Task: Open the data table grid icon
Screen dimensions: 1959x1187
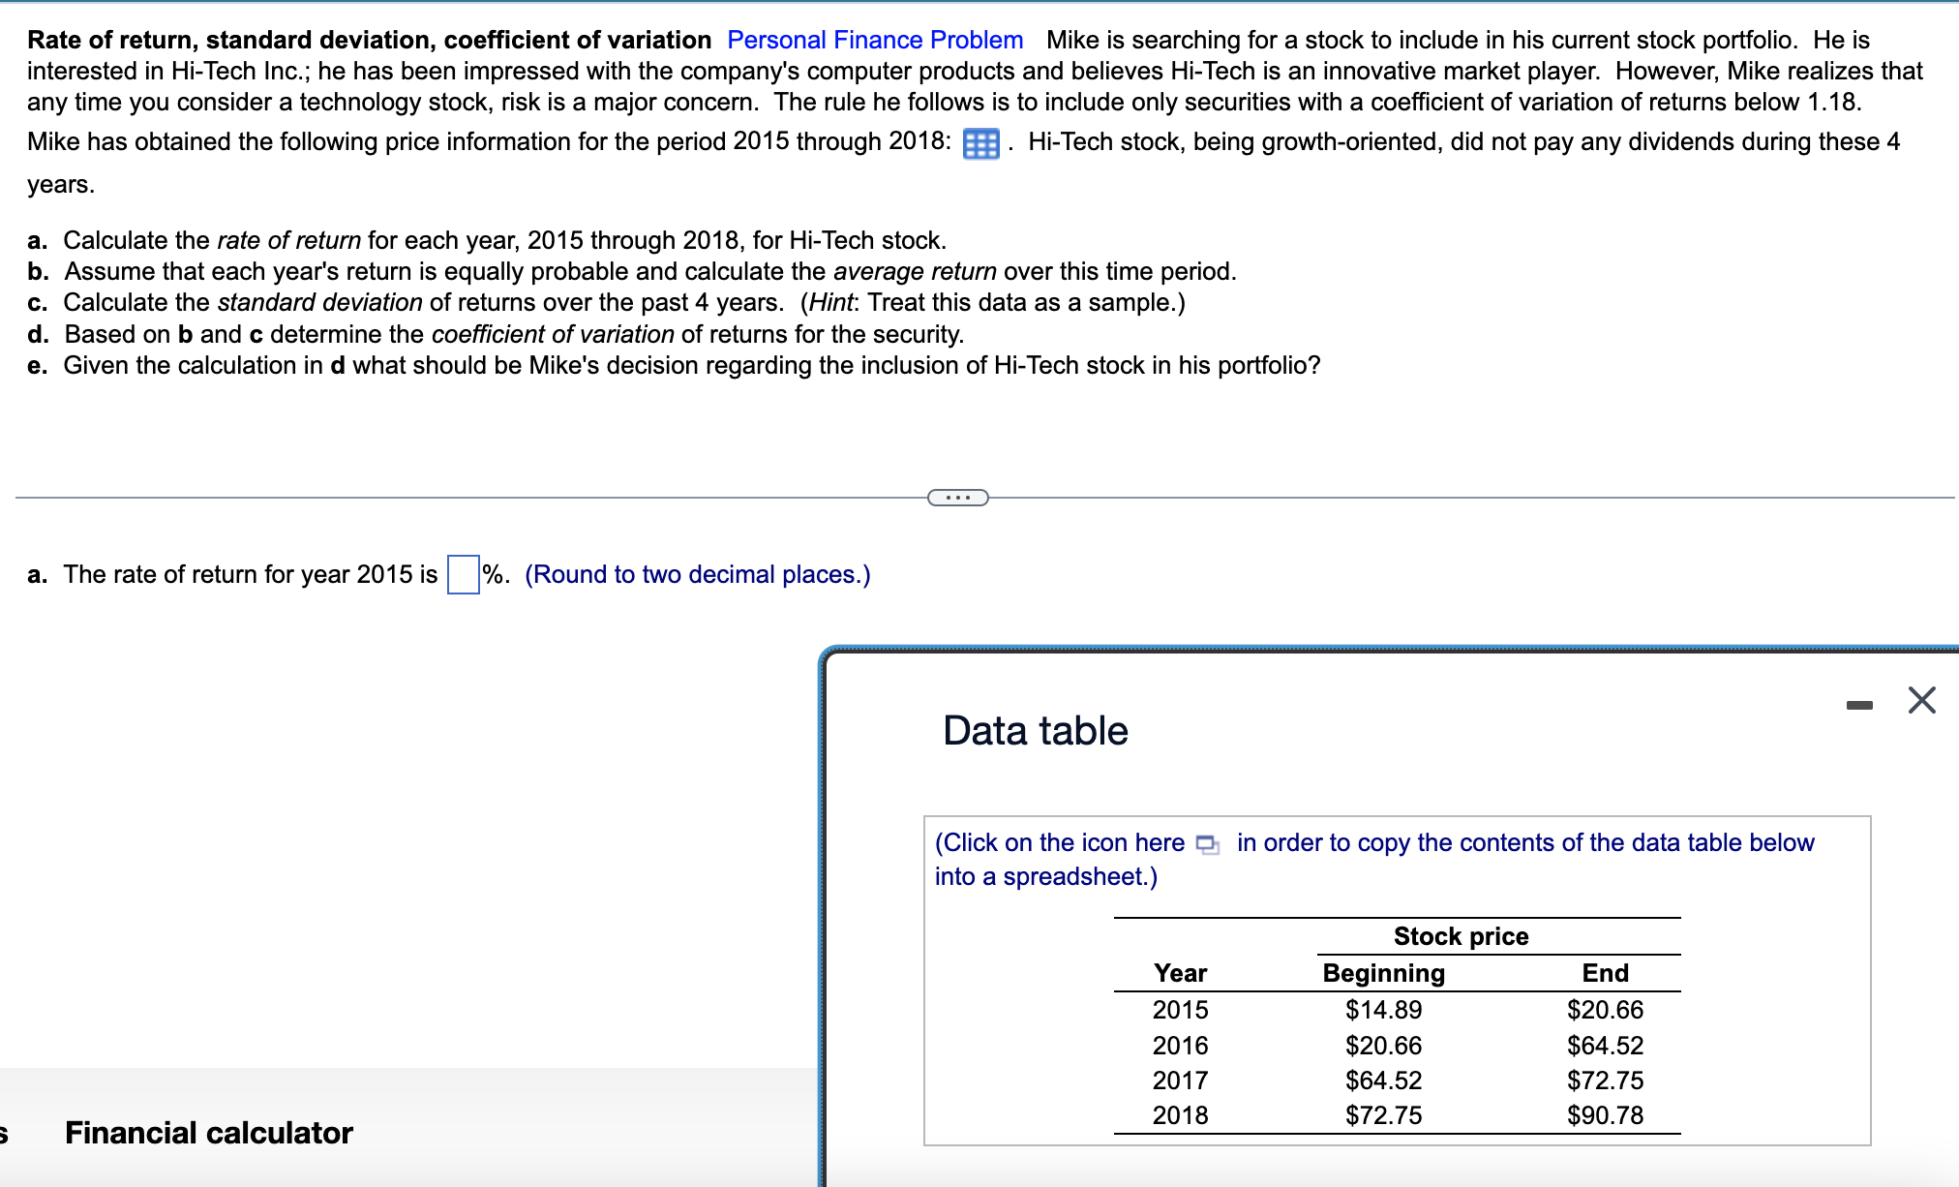Action: (980, 144)
